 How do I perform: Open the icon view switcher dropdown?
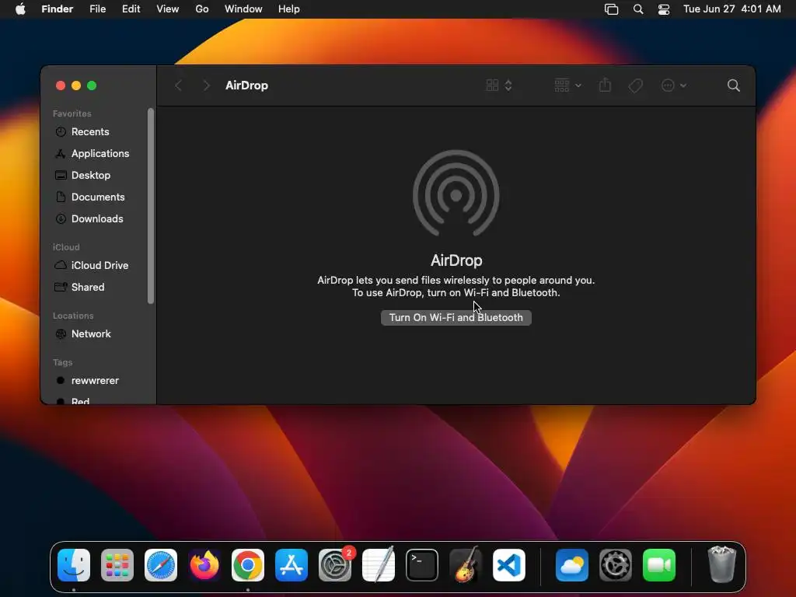point(499,86)
